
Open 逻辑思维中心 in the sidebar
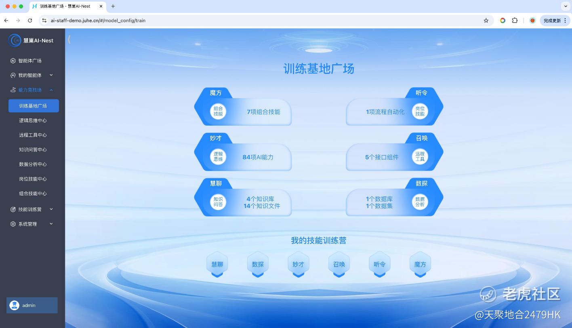coord(34,120)
